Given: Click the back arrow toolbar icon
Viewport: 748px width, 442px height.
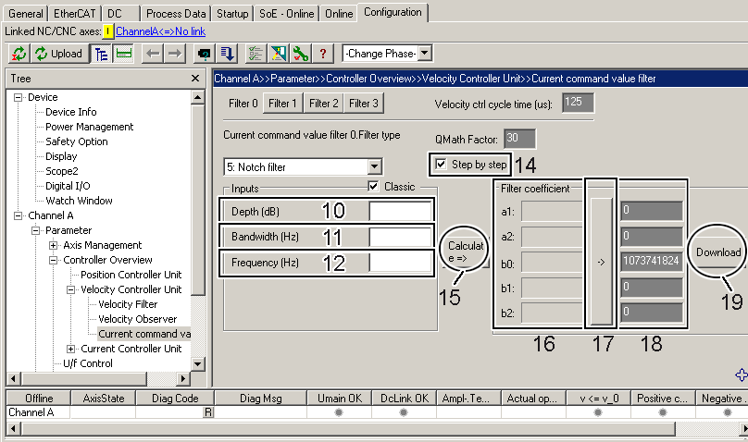Looking at the screenshot, I should (153, 54).
